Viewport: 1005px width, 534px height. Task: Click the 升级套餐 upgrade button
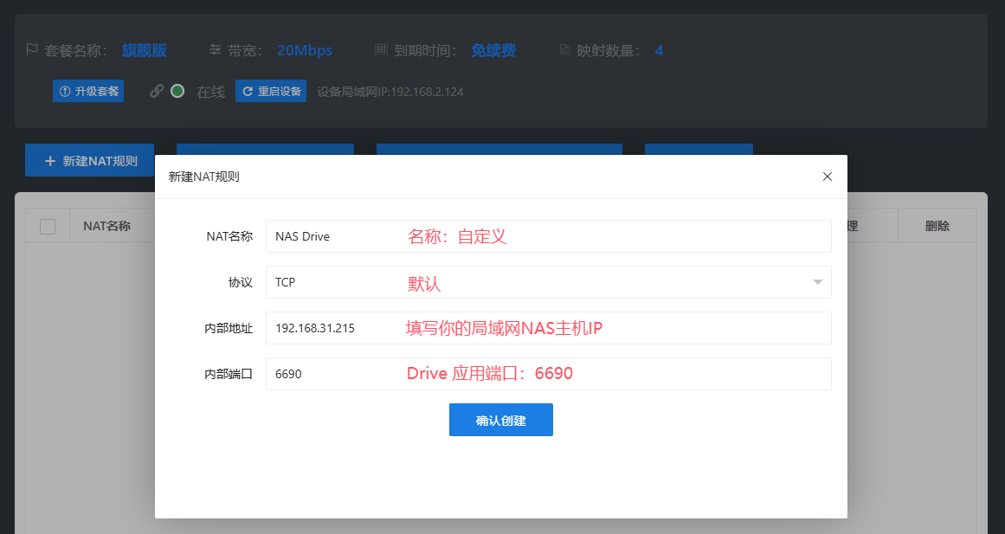coord(88,91)
